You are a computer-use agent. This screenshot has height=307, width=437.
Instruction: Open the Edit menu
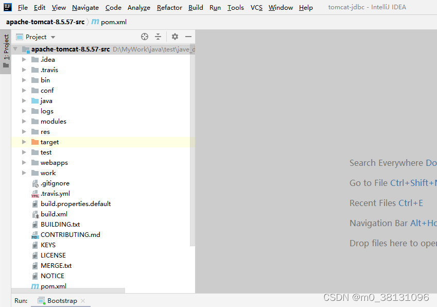coord(40,8)
